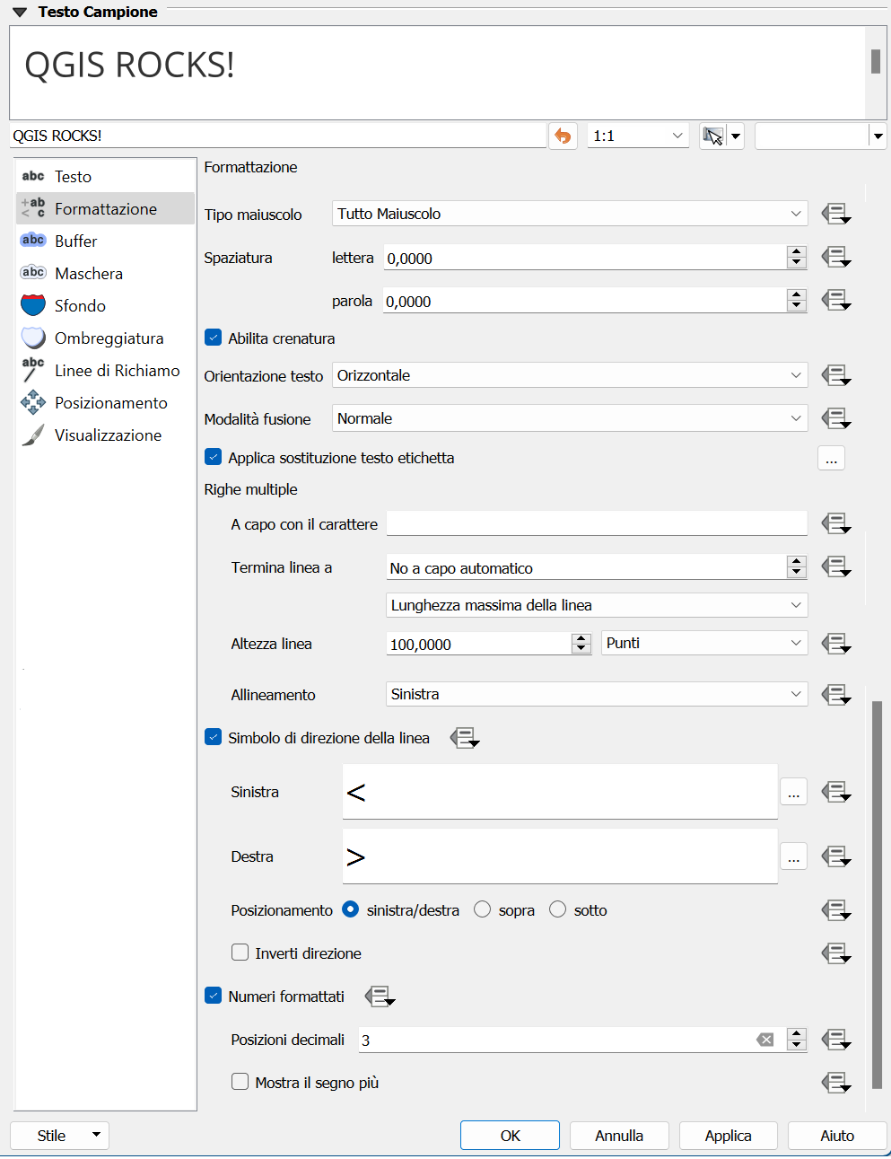Open the Stile dropdown button
Viewport: 891px width, 1159px height.
[x=60, y=1136]
